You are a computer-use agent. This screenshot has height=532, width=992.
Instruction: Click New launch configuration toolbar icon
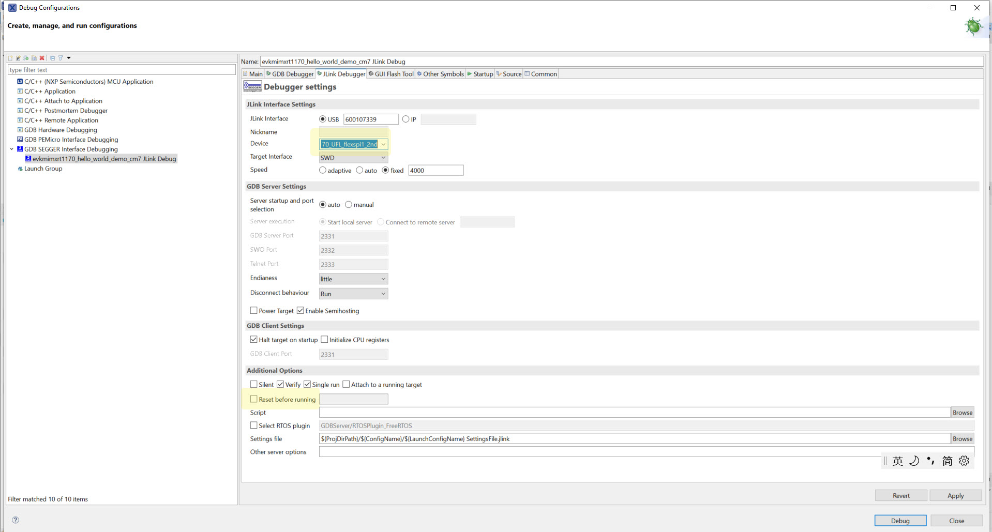(x=10, y=58)
